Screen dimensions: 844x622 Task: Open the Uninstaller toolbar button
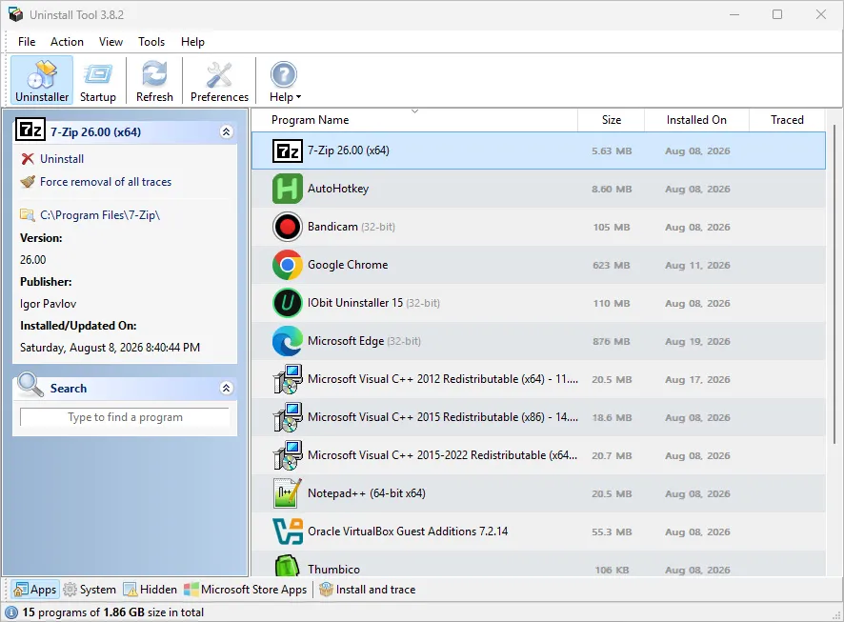click(42, 81)
